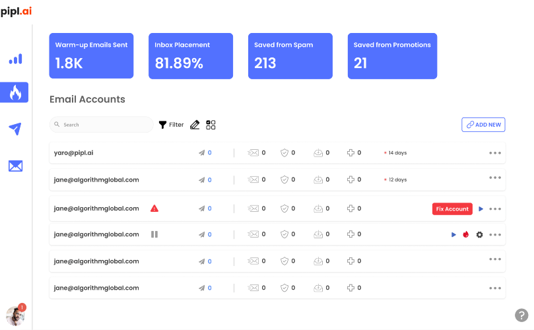The width and height of the screenshot is (534, 330).
Task: Open the Filter option
Action: [172, 125]
